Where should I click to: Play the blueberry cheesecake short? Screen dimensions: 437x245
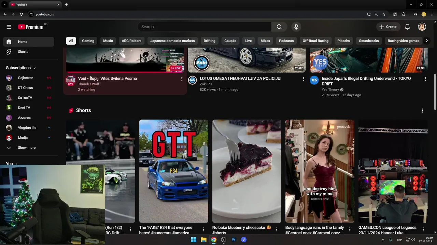click(x=247, y=171)
